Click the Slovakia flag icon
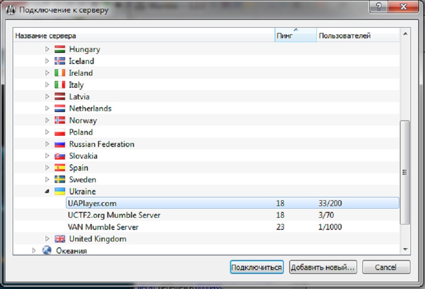Screen dimensions: 425x289 60,156
